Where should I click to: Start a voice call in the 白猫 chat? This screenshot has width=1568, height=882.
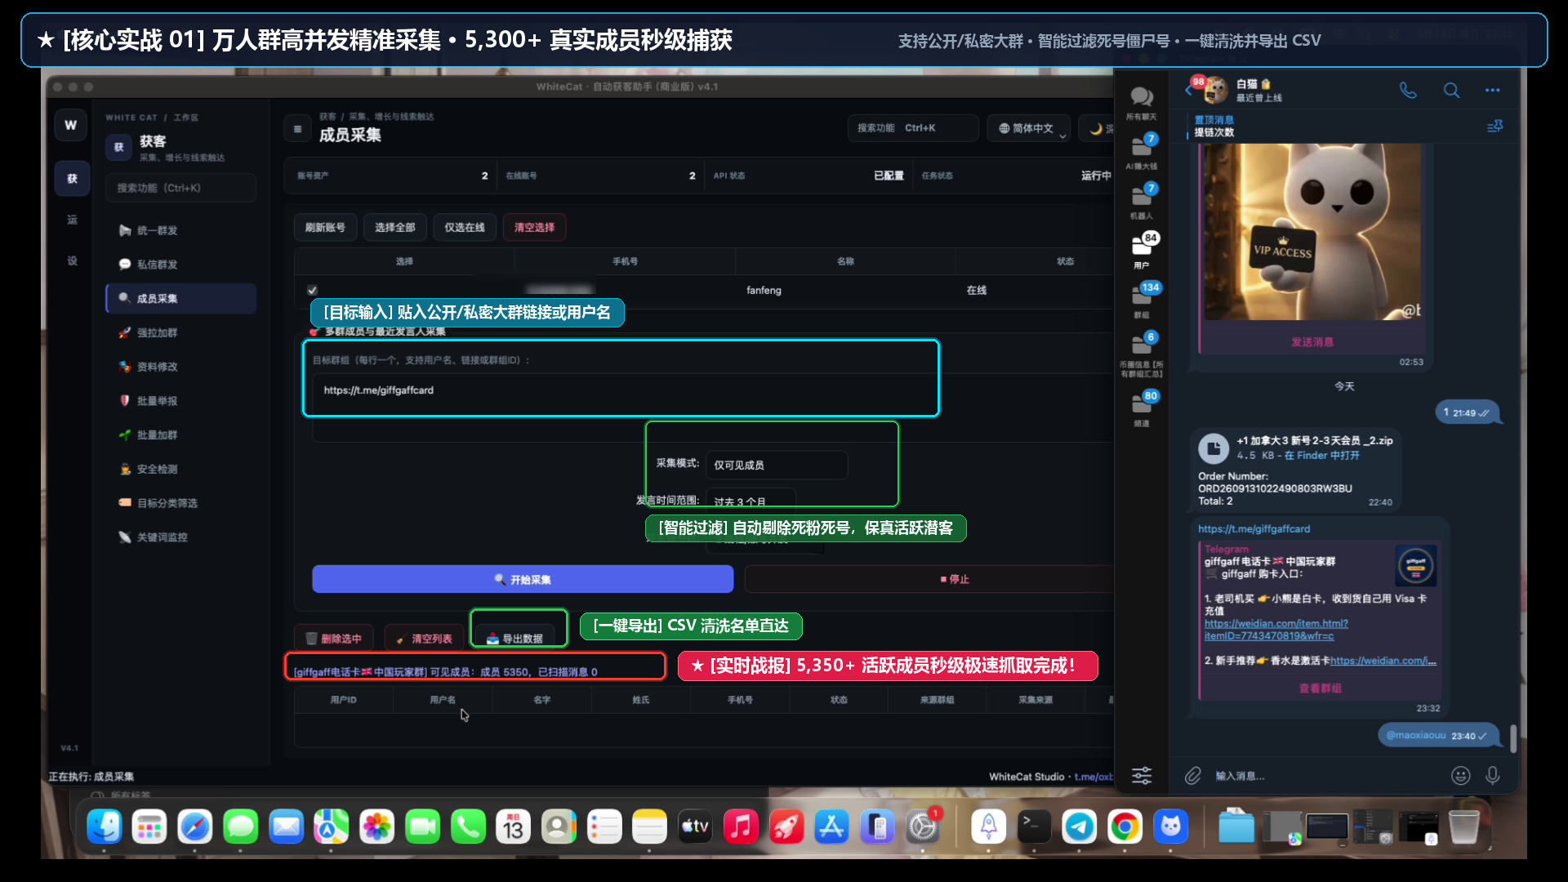pyautogui.click(x=1408, y=90)
